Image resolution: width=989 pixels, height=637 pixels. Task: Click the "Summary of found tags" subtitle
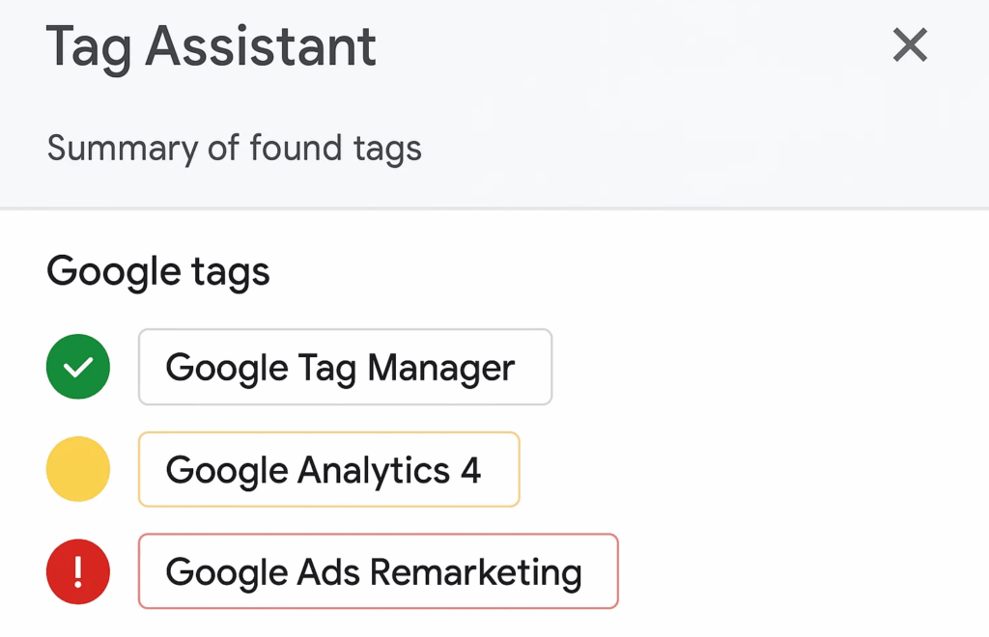234,148
